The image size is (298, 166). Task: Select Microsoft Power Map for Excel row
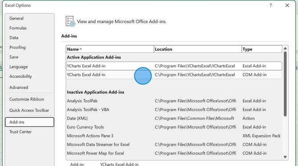pyautogui.click(x=174, y=153)
